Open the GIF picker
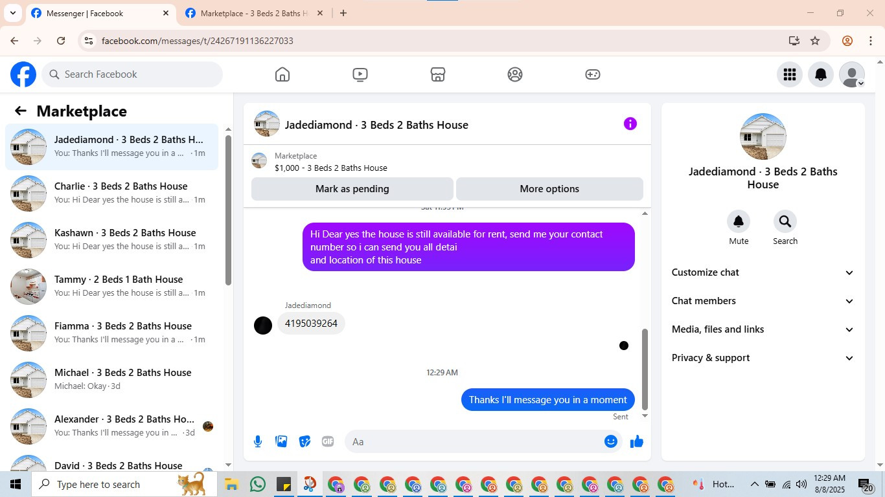The height and width of the screenshot is (497, 885). coord(328,441)
